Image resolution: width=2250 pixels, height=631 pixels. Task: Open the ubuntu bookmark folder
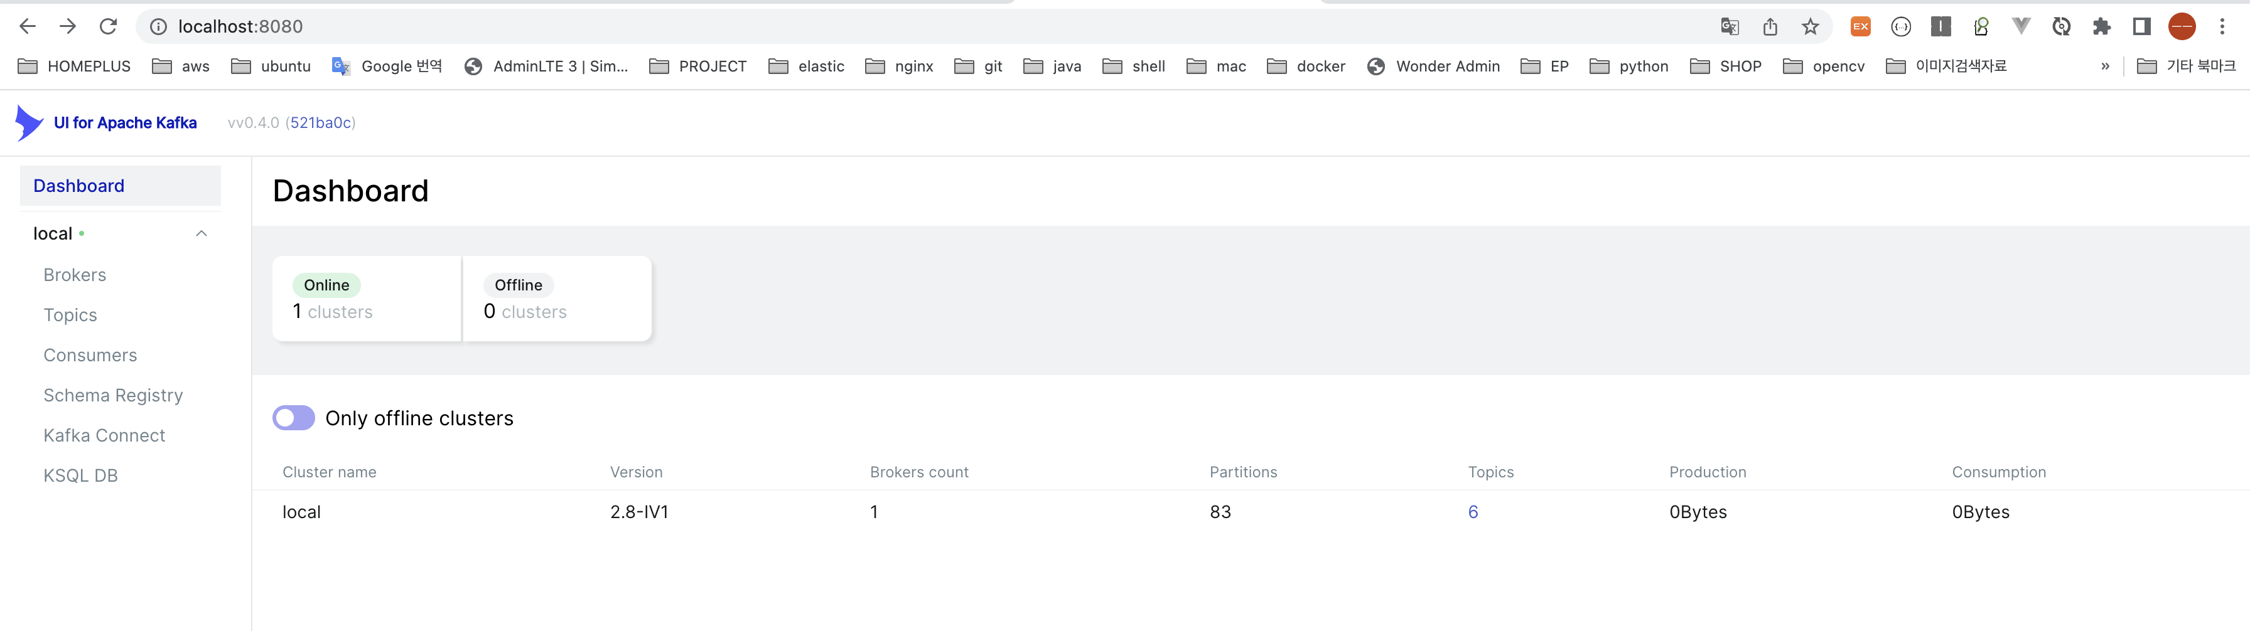(271, 66)
